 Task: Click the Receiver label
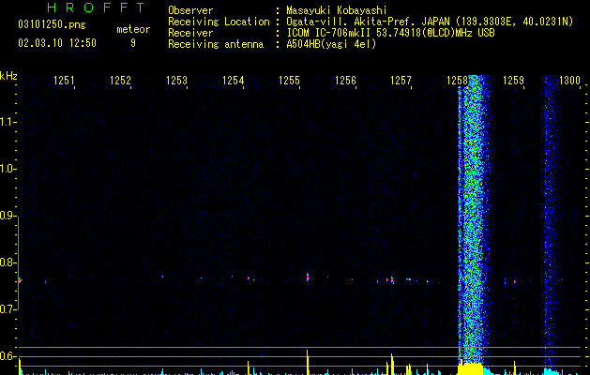[190, 33]
